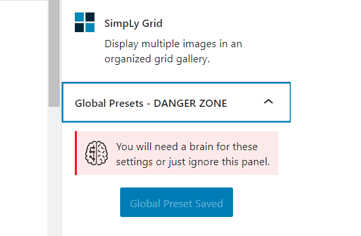This screenshot has width=361, height=236.
Task: Toggle the Global Presets - DANGER ZONE header
Action: click(x=176, y=102)
